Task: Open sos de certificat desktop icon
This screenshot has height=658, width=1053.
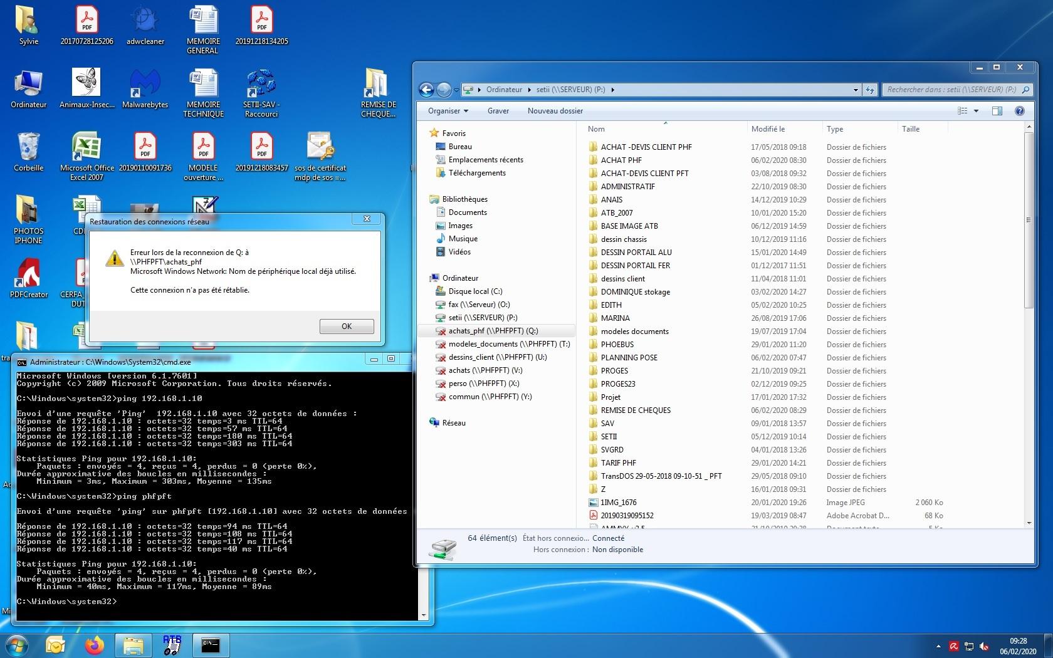Action: [x=320, y=156]
